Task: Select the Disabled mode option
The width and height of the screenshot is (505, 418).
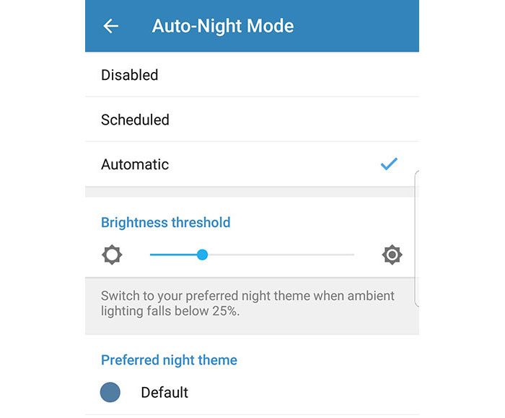Action: point(130,75)
